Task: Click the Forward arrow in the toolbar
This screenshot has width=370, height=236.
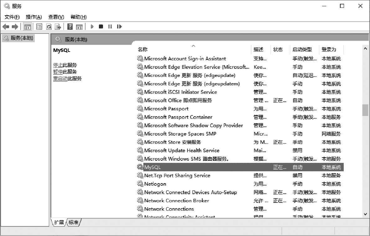Action: 15,27
